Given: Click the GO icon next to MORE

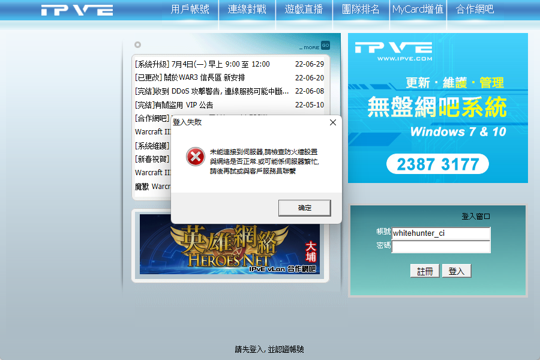Looking at the screenshot, I should 325,45.
